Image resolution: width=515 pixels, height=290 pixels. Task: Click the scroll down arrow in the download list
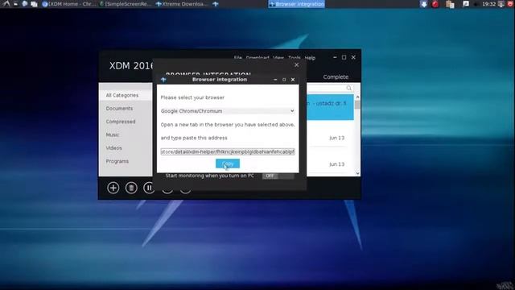[x=357, y=174]
